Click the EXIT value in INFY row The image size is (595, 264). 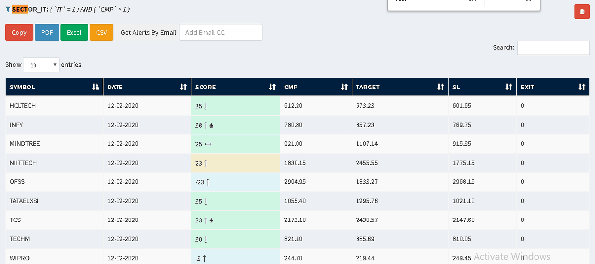(x=522, y=125)
